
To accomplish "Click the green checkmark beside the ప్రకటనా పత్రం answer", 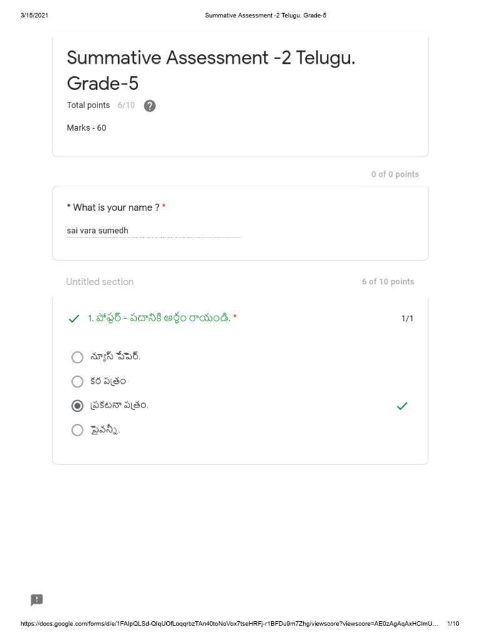I will [402, 406].
